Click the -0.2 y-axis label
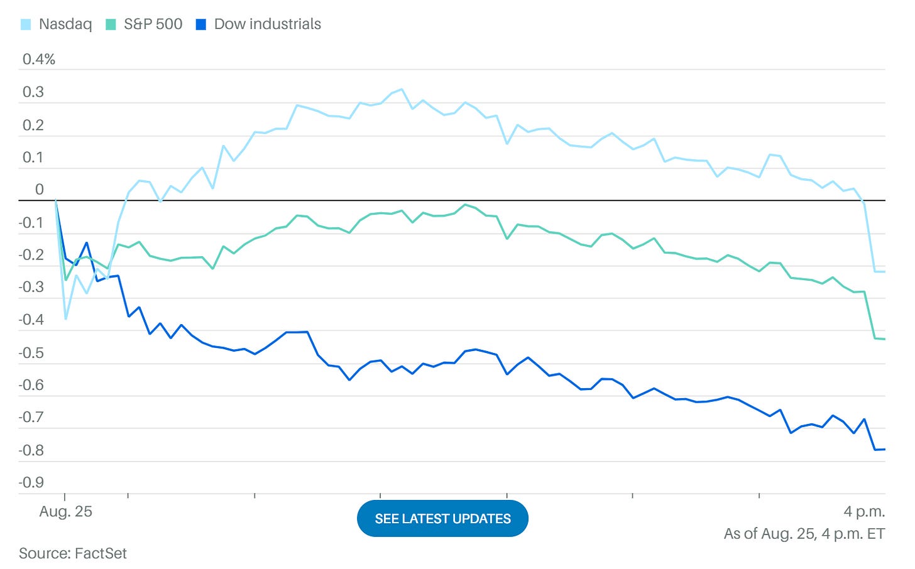This screenshot has width=915, height=569. [x=31, y=254]
